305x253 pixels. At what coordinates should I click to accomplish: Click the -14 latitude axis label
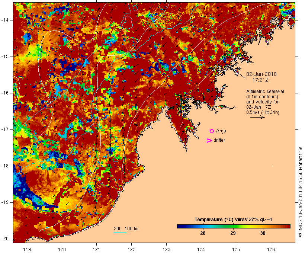(4, 20)
